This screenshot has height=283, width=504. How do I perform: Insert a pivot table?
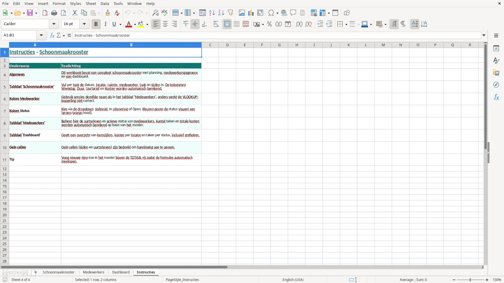coord(260,13)
